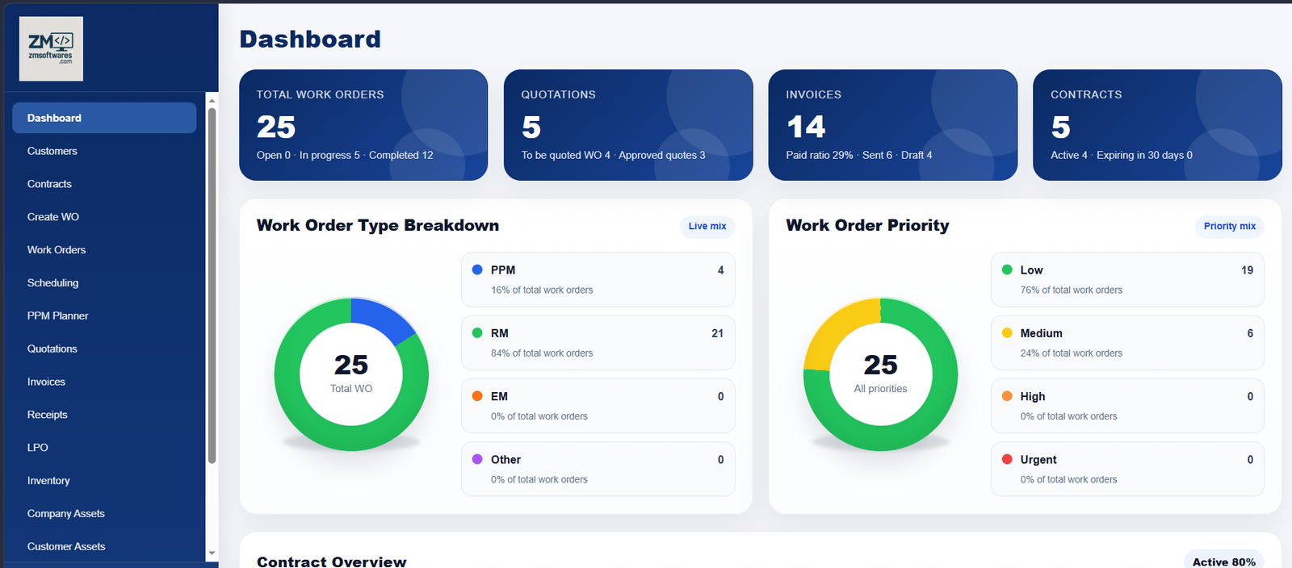
Task: Go to Inventory in the sidebar
Action: [x=104, y=481]
